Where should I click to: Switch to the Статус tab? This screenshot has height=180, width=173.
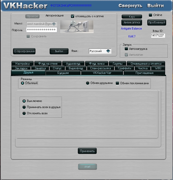pos(57,68)
